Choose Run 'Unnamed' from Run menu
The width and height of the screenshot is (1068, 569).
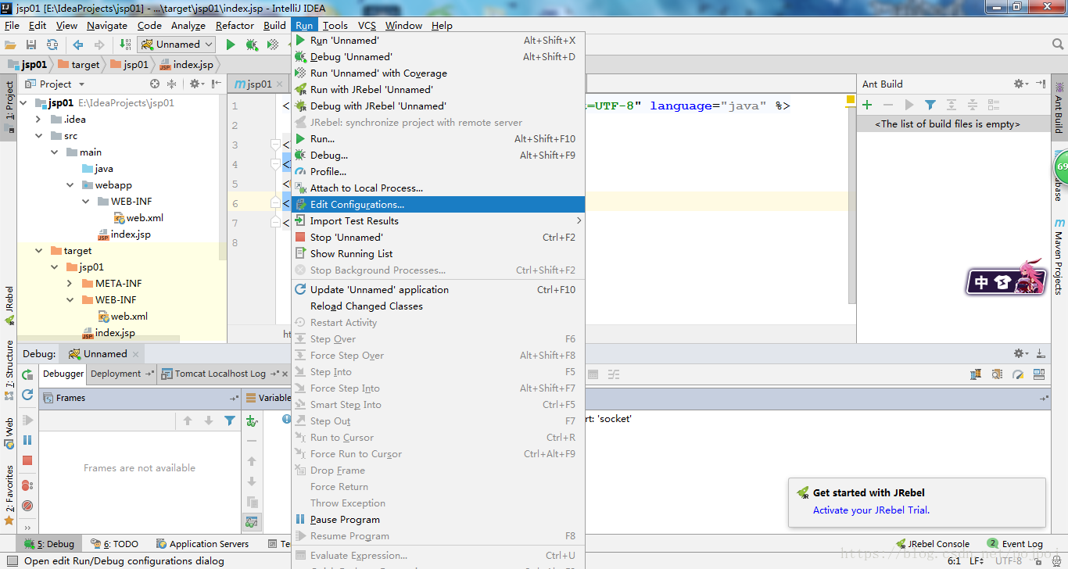(438, 40)
